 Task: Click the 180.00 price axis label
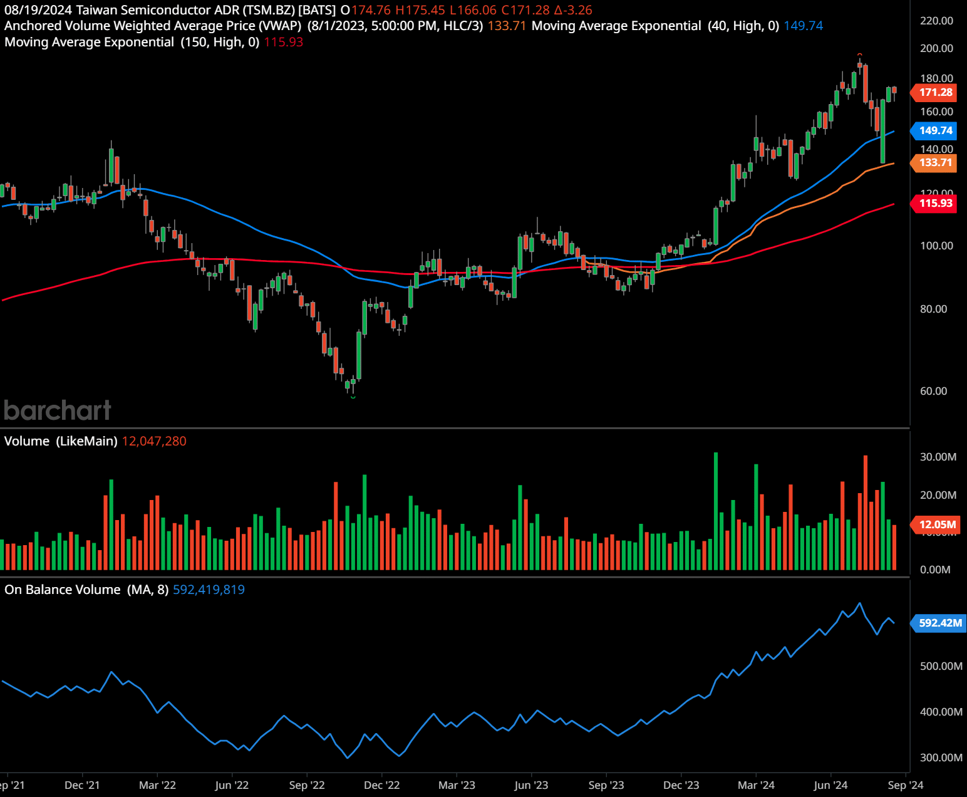[936, 78]
